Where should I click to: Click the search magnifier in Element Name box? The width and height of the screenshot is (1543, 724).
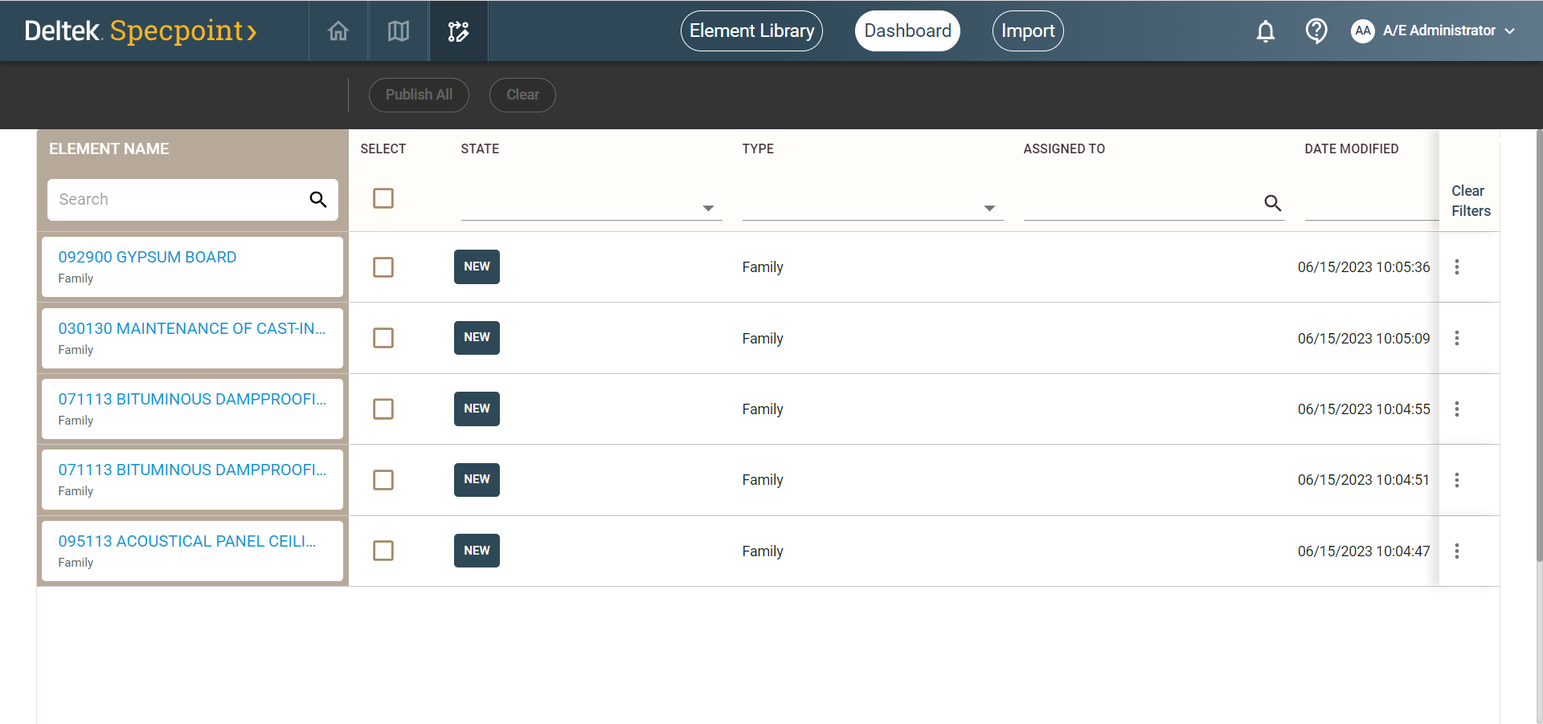[318, 200]
